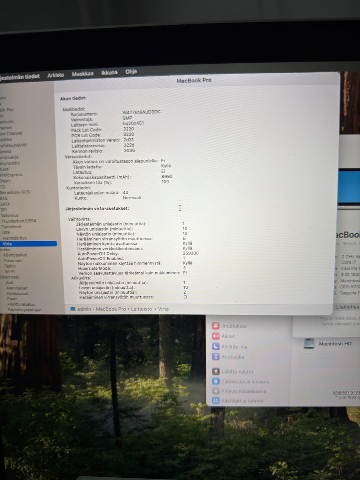
Task: Select Asetusosiot in the sidebar
Action: point(17,294)
